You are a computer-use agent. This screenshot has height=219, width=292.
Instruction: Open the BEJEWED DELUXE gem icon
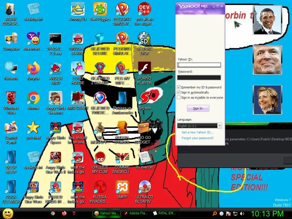click(x=100, y=44)
